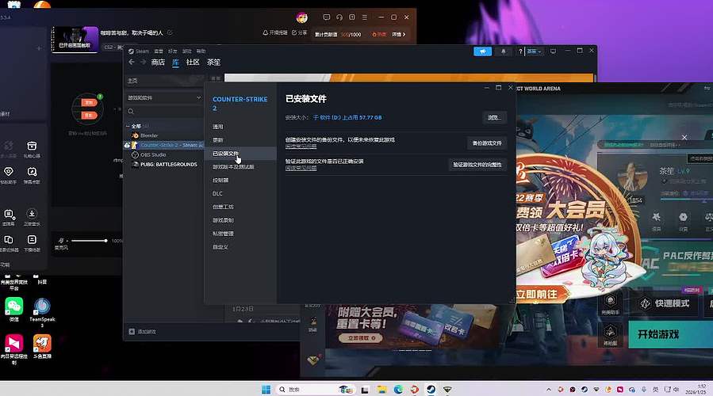
Task: Click the microphone icon beside the volume slider
Action: [61, 241]
